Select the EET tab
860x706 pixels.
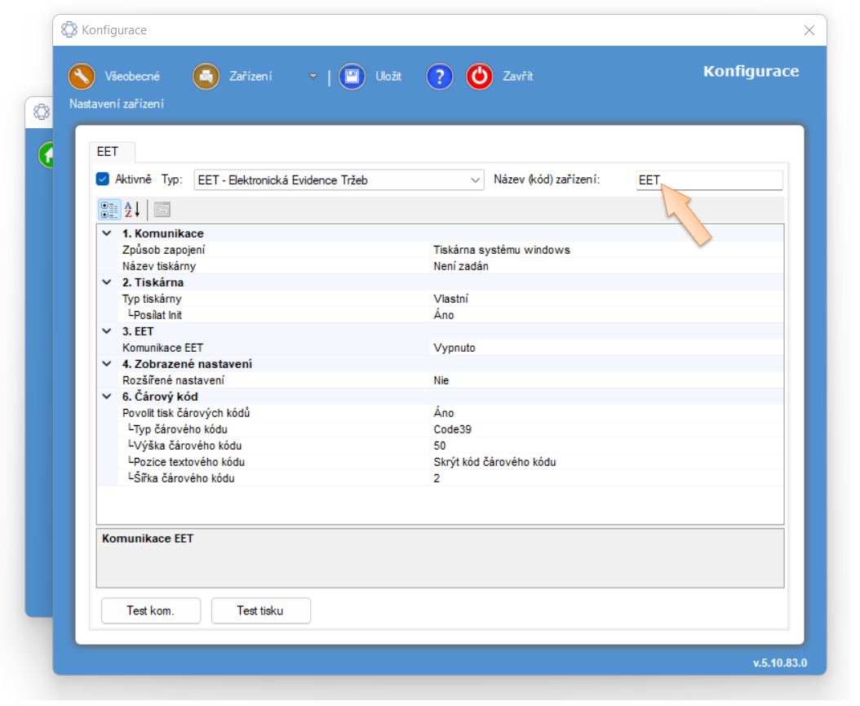click(x=108, y=152)
